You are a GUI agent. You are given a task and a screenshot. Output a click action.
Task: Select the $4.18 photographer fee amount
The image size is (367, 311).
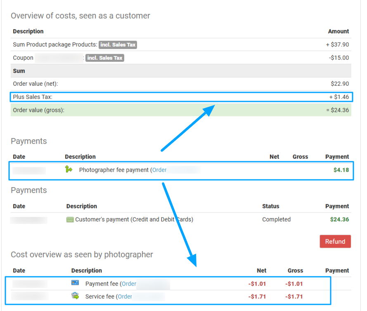coord(341,170)
